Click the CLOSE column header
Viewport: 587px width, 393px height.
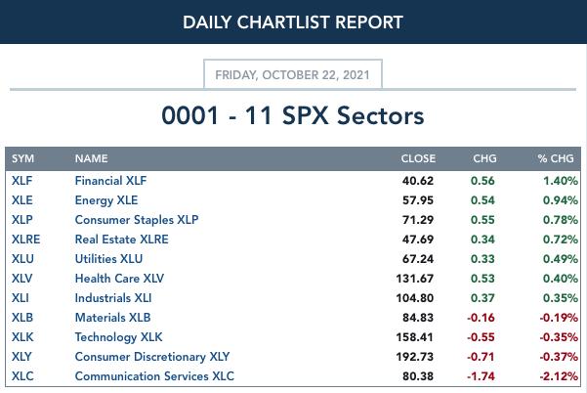coord(418,158)
